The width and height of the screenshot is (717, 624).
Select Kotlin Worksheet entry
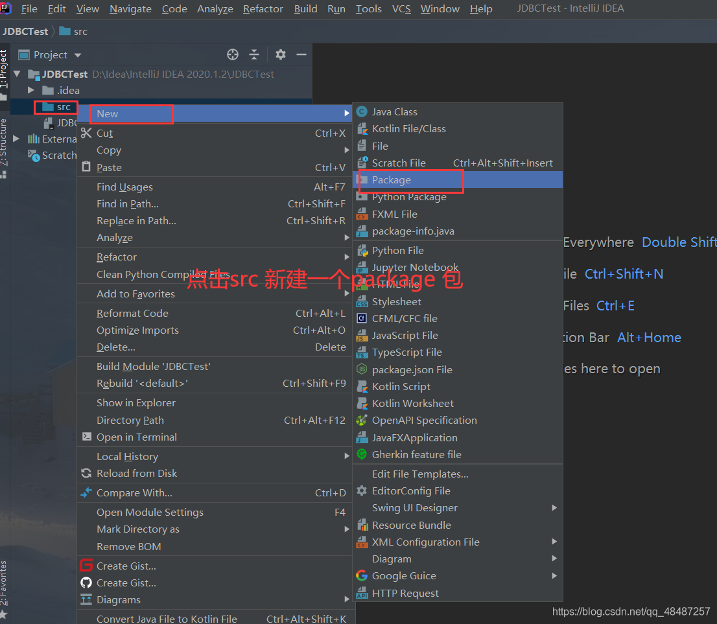458,404
